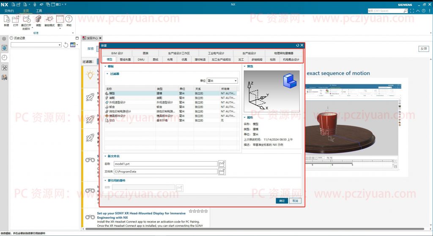Open the SONY XR Head-Mounted Display article link
The height and width of the screenshot is (236, 433).
pyautogui.click(x=141, y=215)
